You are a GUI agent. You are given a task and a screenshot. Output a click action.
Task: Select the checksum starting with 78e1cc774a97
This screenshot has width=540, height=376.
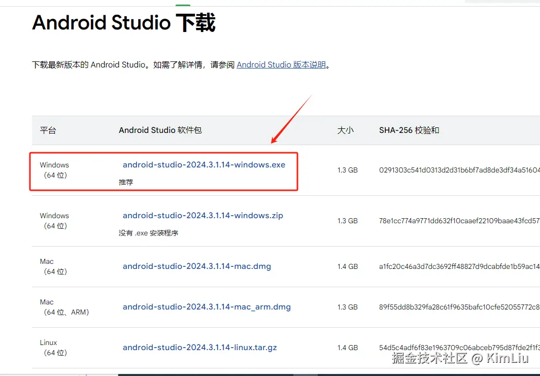pyautogui.click(x=459, y=221)
